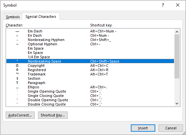Click the character list scrollbar thumb
Screen dimensions: 186x135
pyautogui.click(x=177, y=56)
